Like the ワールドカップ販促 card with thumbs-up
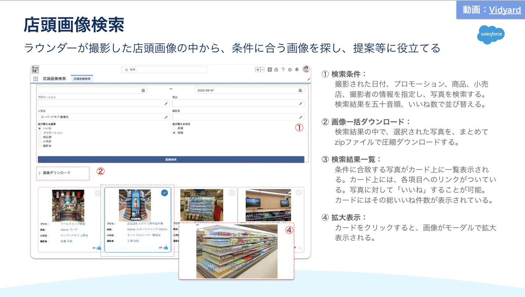The height and width of the screenshot is (297, 525). coord(99,248)
